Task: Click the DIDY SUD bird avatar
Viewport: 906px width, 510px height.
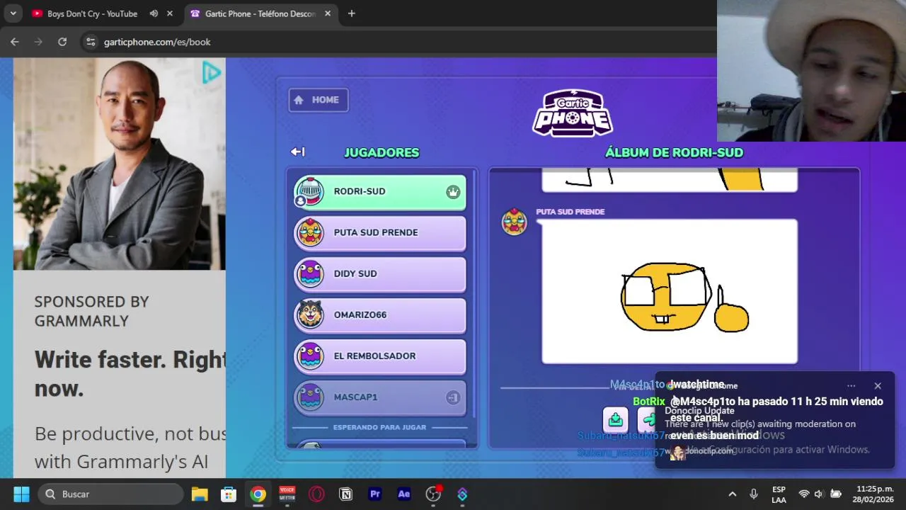Action: [x=310, y=273]
